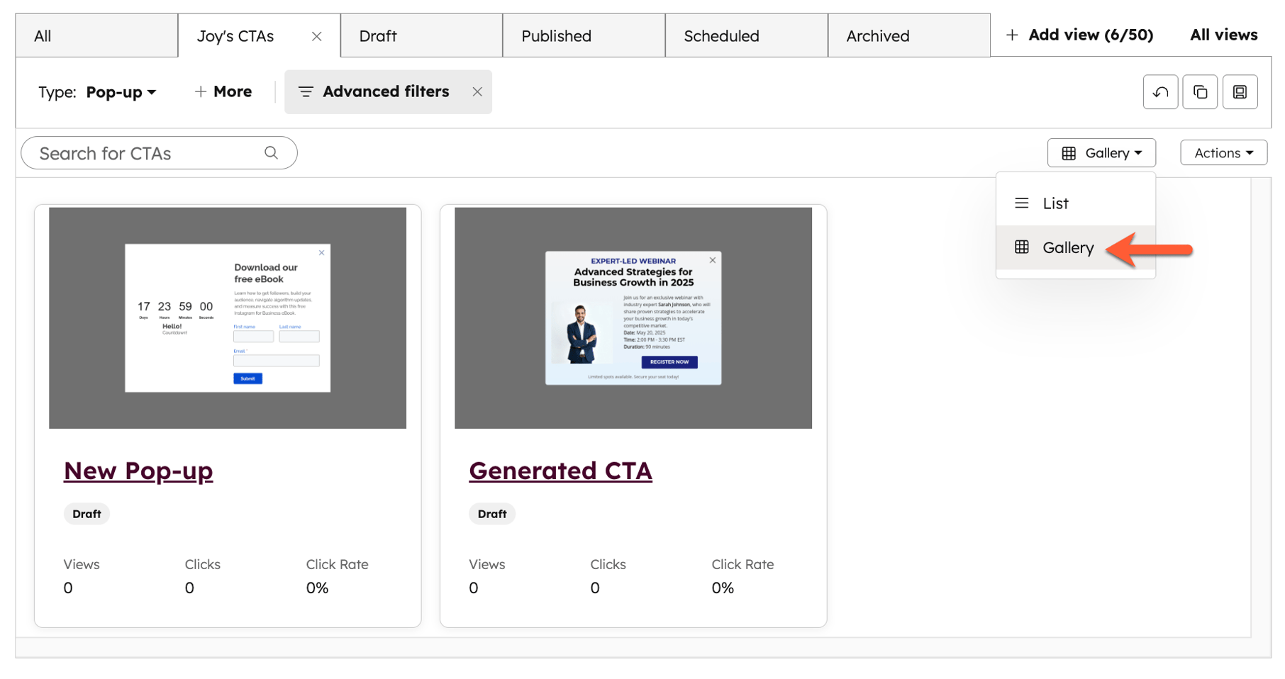Viewport: 1285px width, 679px height.
Task: Click the Advanced filters funnel icon
Action: [x=306, y=91]
